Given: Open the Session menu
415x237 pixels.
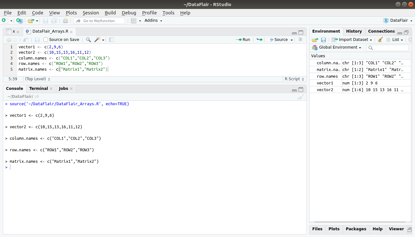Looking at the screenshot, I should (x=91, y=13).
